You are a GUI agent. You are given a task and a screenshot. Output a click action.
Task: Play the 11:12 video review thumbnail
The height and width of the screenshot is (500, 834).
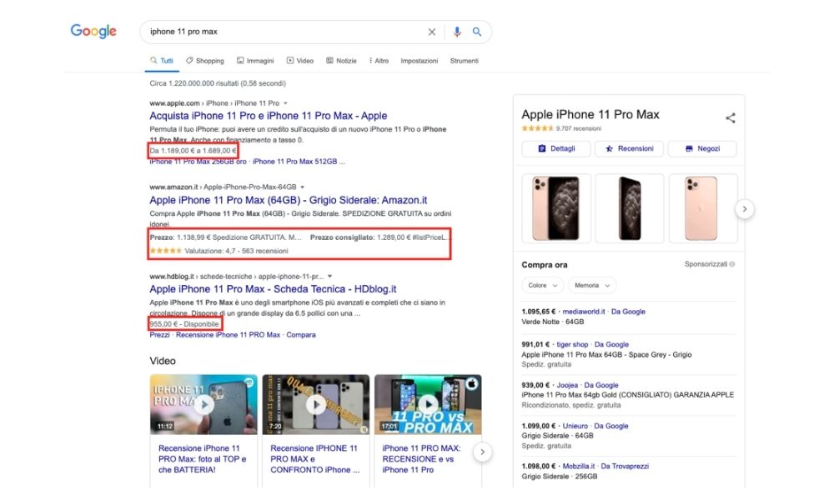pyautogui.click(x=203, y=404)
